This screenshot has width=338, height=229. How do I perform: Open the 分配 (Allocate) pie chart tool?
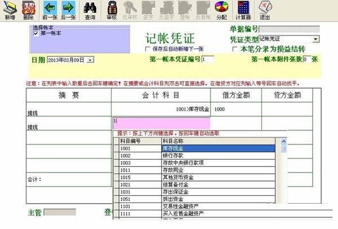point(221,10)
